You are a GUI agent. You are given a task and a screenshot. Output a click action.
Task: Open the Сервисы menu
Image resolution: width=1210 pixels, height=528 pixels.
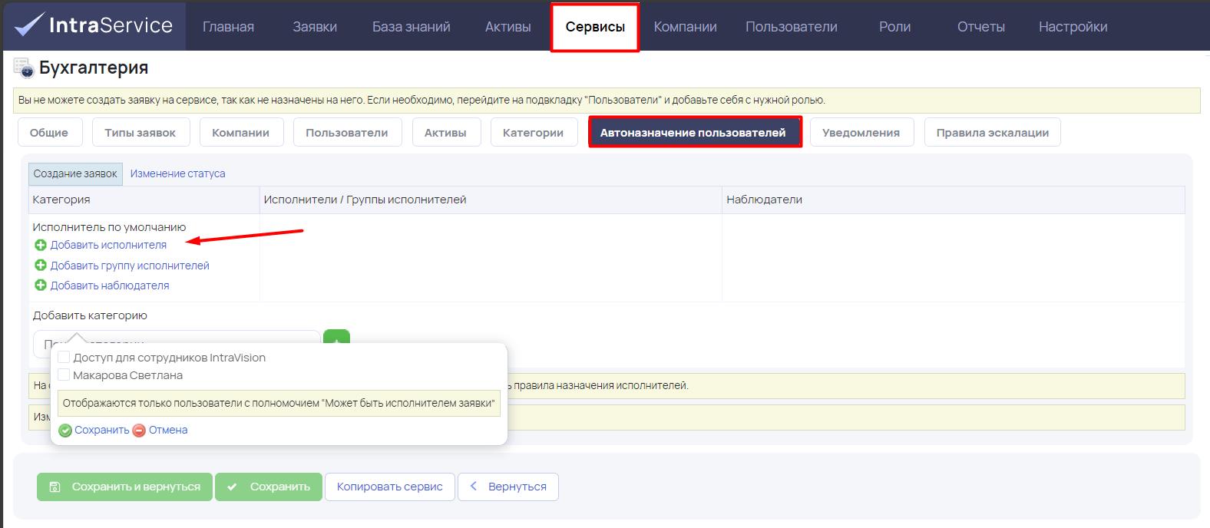tap(595, 28)
